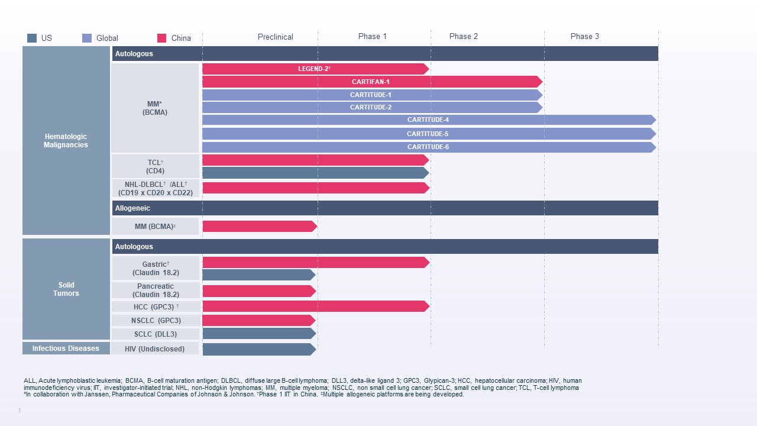Select the Hematologic Malignancies category block
Image resolution: width=757 pixels, height=426 pixels.
(x=66, y=141)
